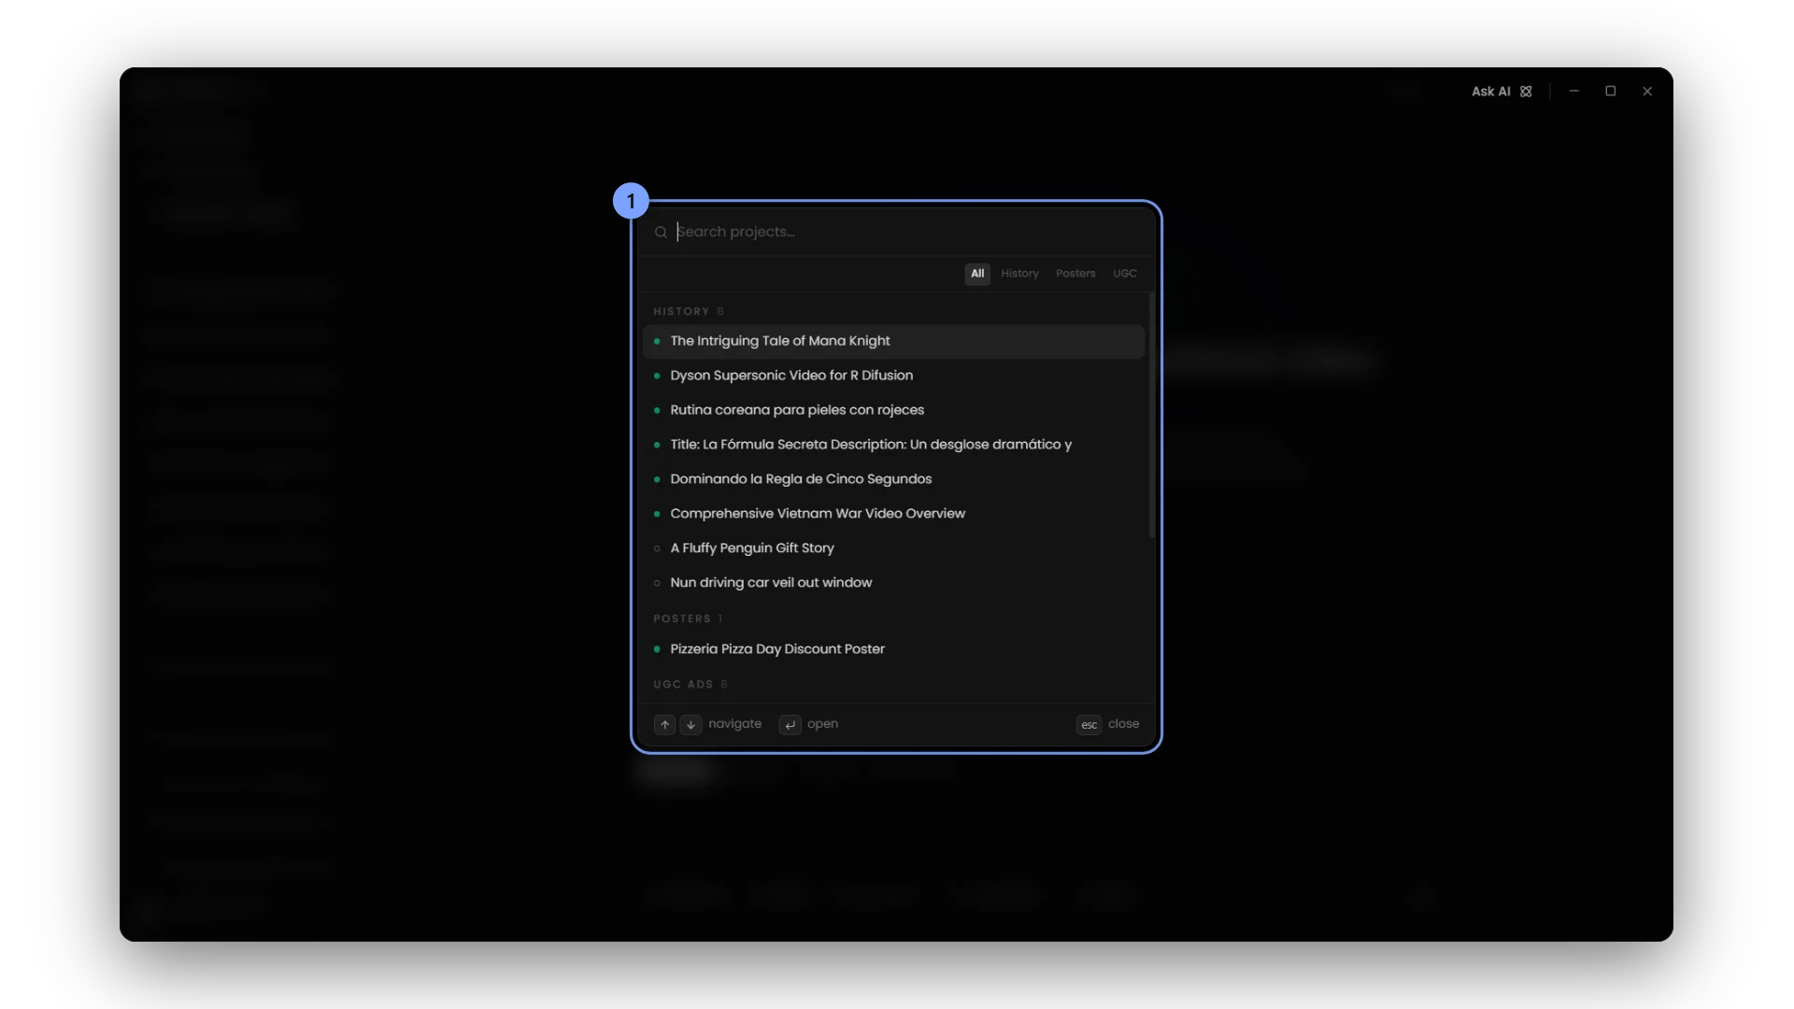Click the magnifier icon in search bar
Viewport: 1794px width, 1009px height.
pyautogui.click(x=661, y=233)
